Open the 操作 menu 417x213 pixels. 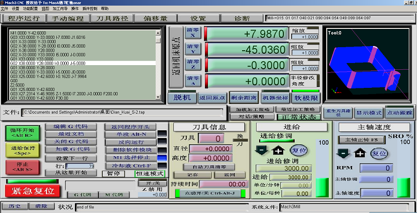(75, 8)
